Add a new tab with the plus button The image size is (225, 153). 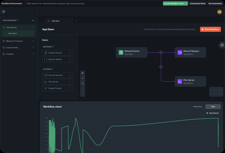pos(76,21)
